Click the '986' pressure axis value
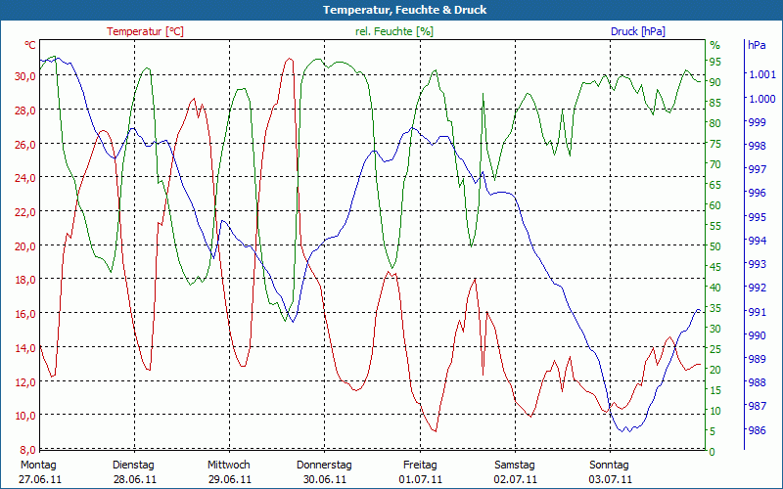Screen dimensions: 783x489 757,430
